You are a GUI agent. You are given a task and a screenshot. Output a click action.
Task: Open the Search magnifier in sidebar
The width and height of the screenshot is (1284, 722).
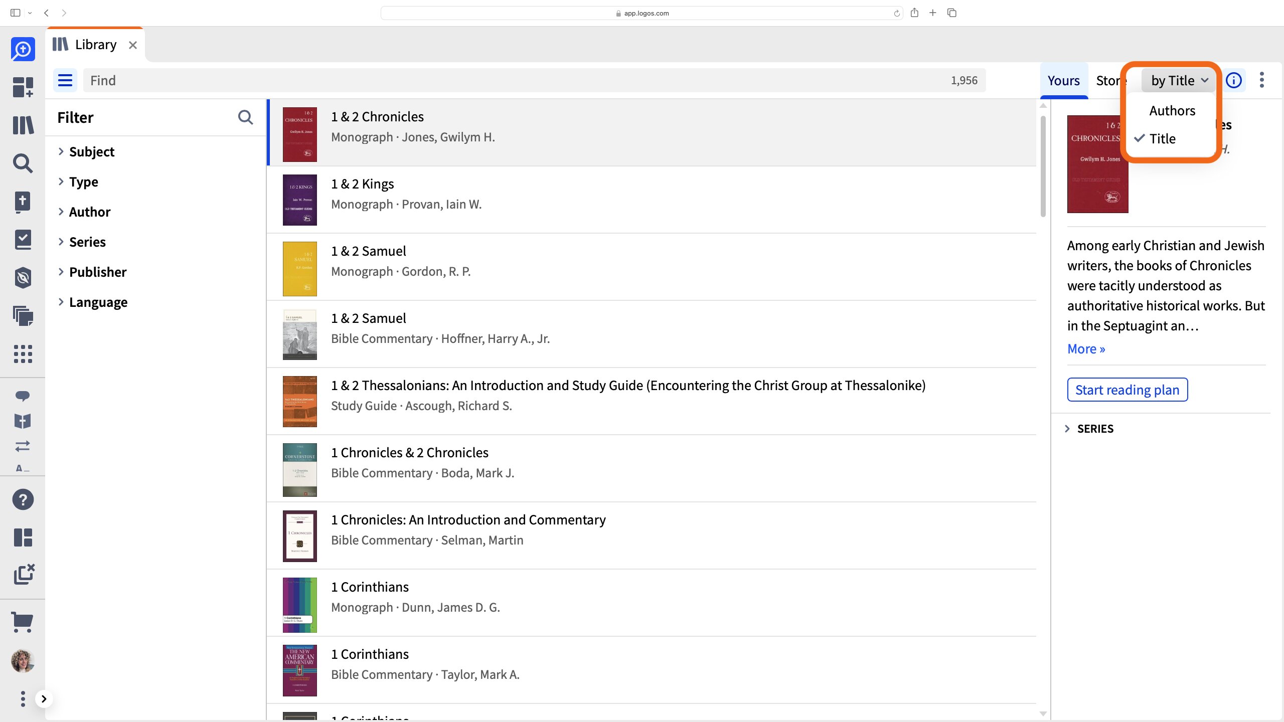pyautogui.click(x=23, y=163)
